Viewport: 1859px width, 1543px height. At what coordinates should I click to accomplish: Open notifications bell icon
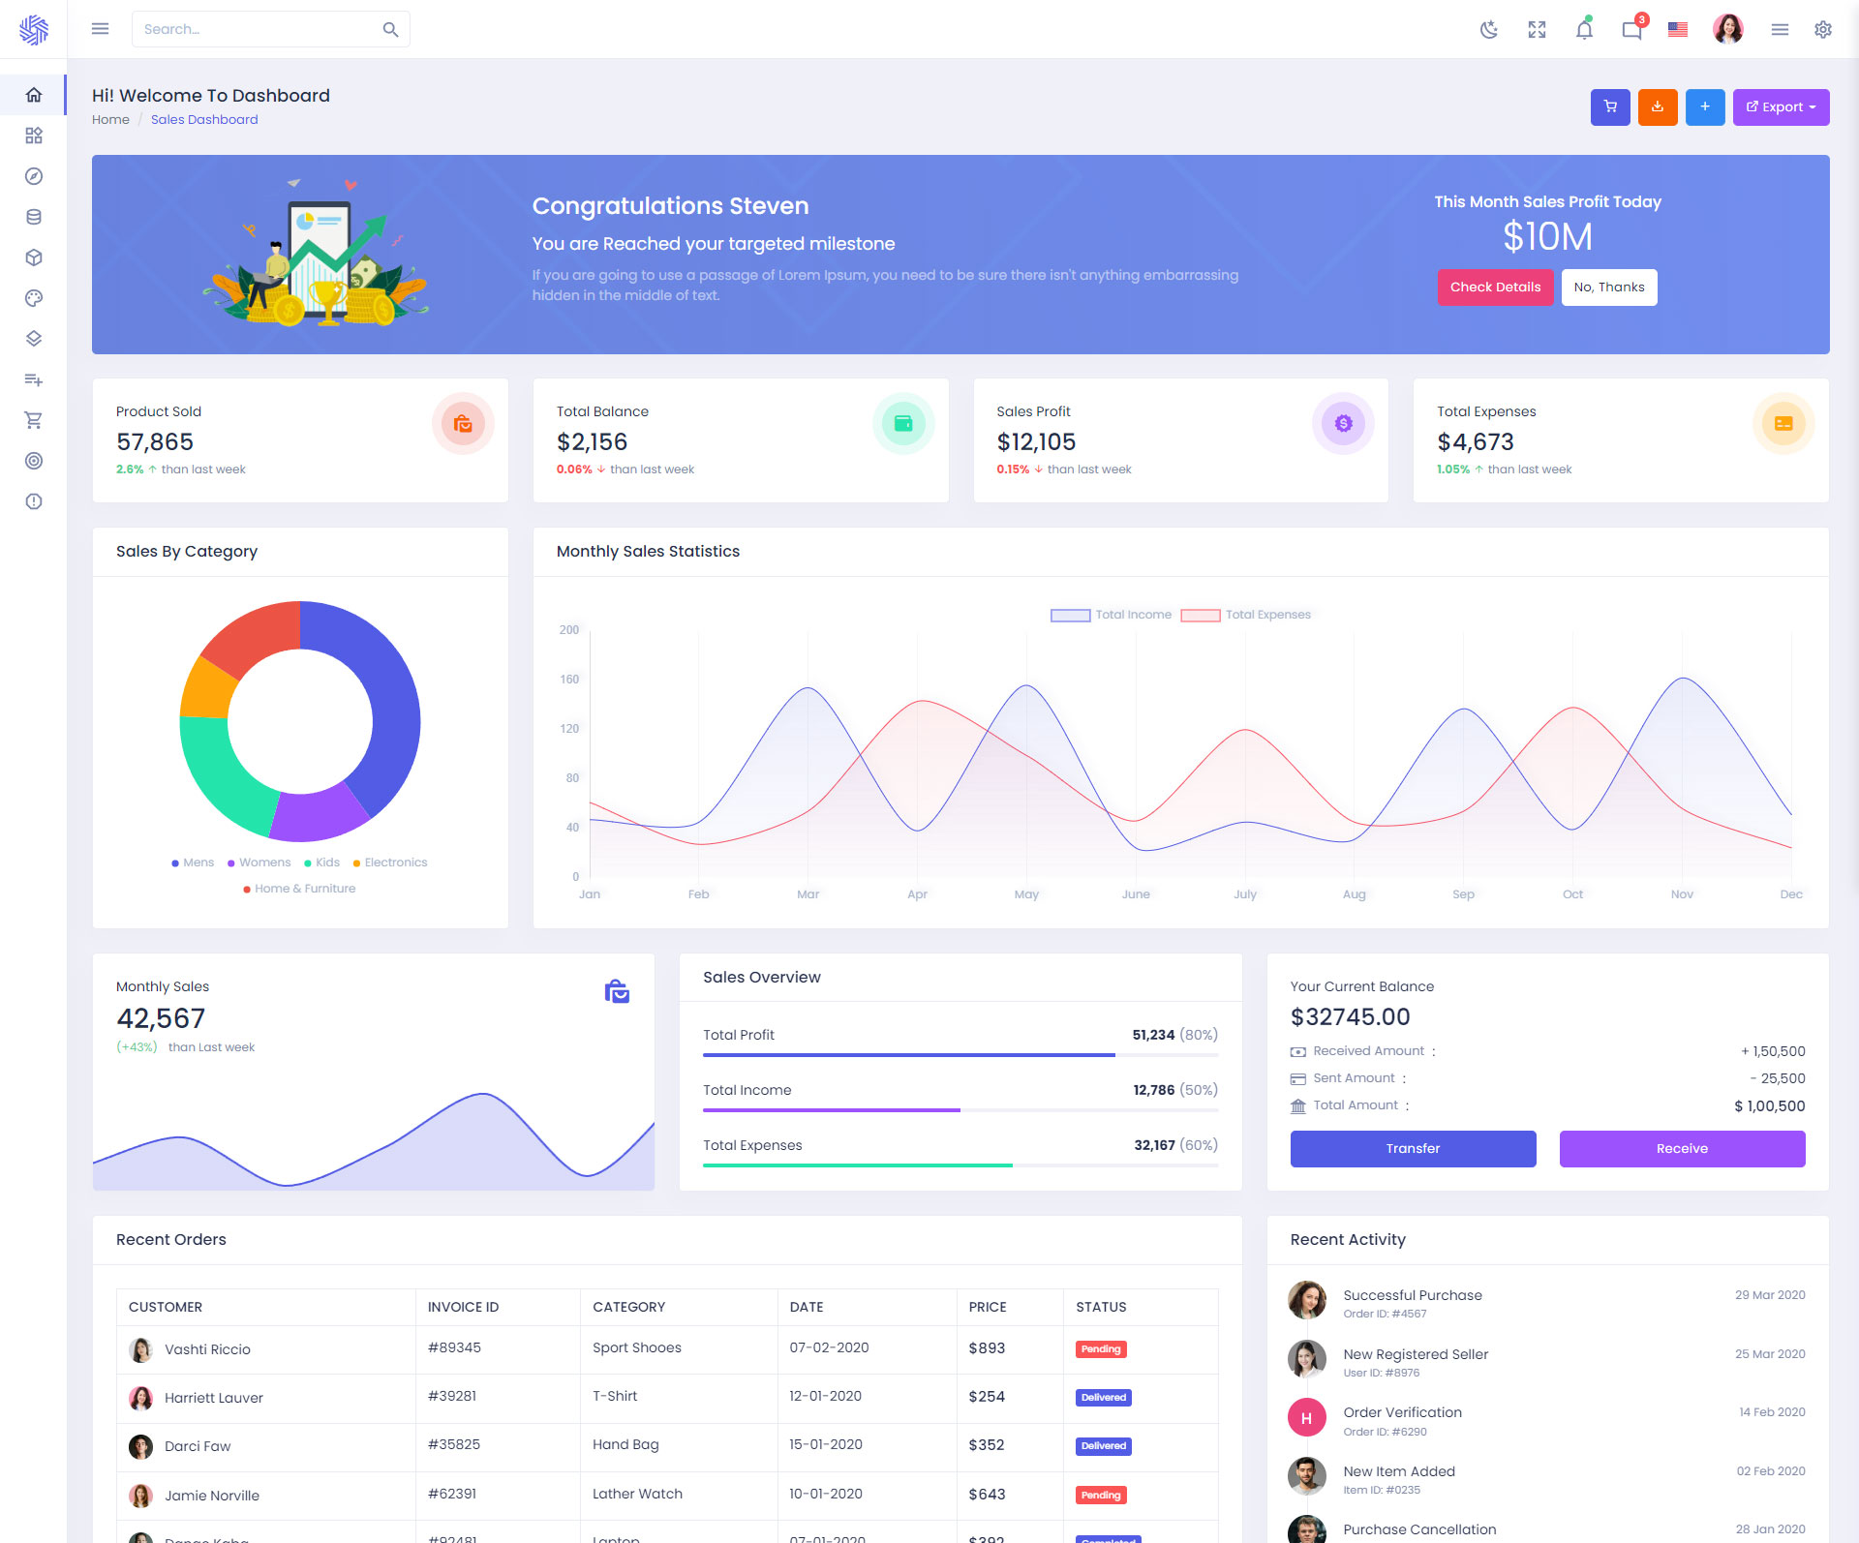click(x=1584, y=29)
